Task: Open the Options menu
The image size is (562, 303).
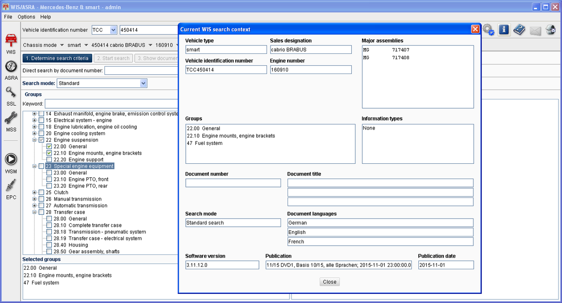Action: coord(26,17)
